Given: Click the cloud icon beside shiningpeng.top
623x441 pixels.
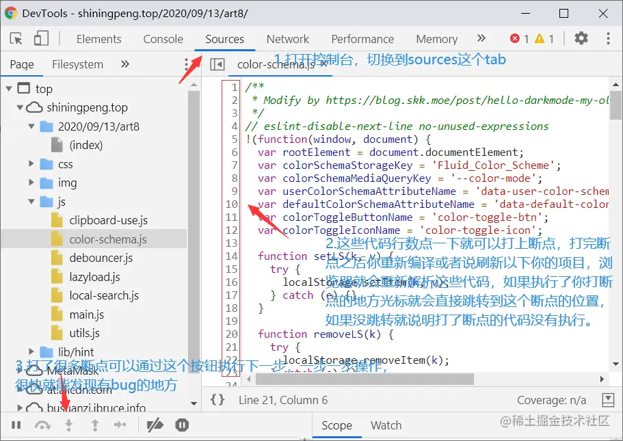Looking at the screenshot, I should (x=34, y=107).
